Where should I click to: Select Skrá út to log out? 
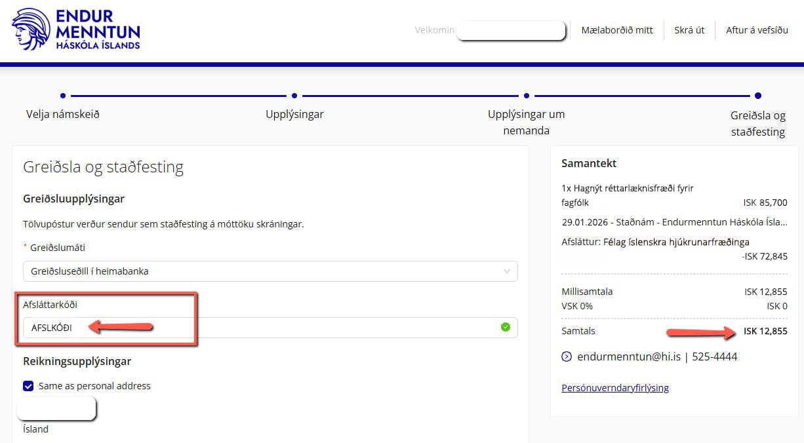click(x=689, y=30)
